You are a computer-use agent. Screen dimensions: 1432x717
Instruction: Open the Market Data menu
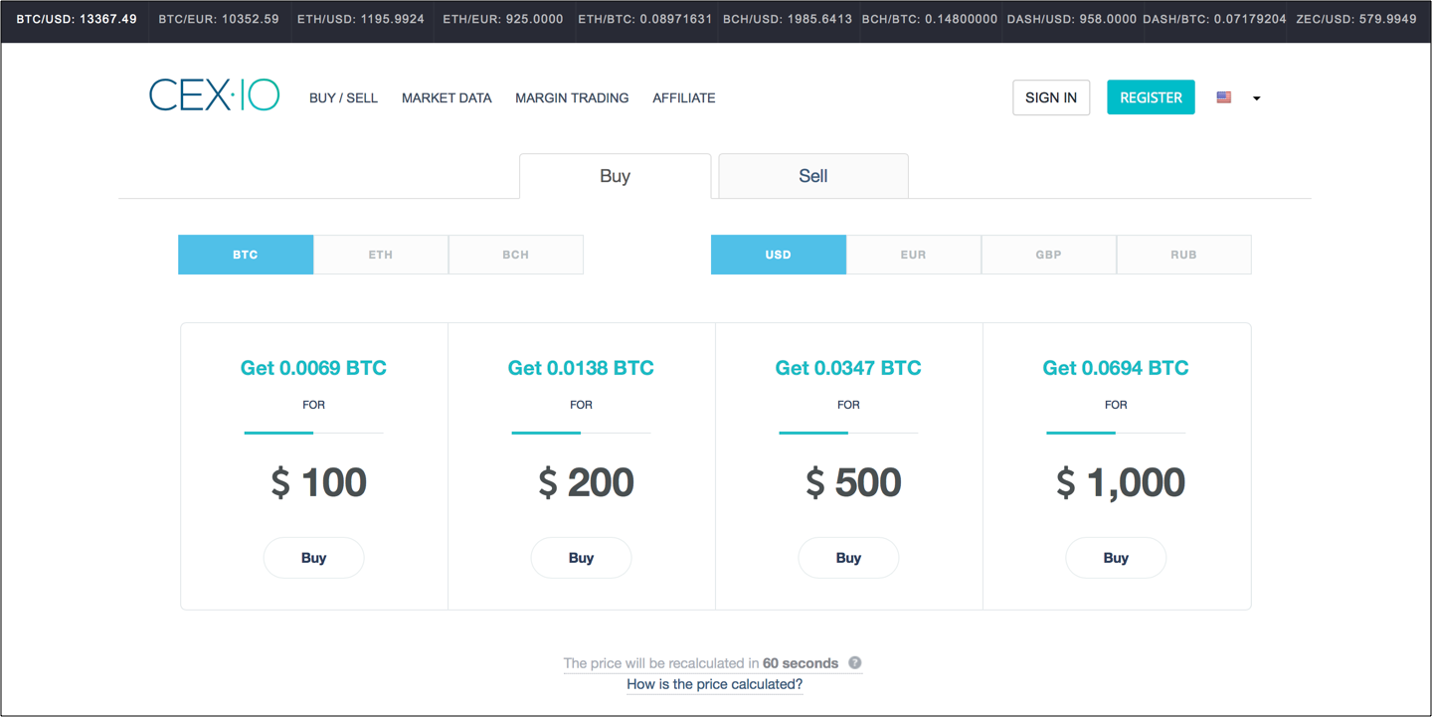(447, 97)
